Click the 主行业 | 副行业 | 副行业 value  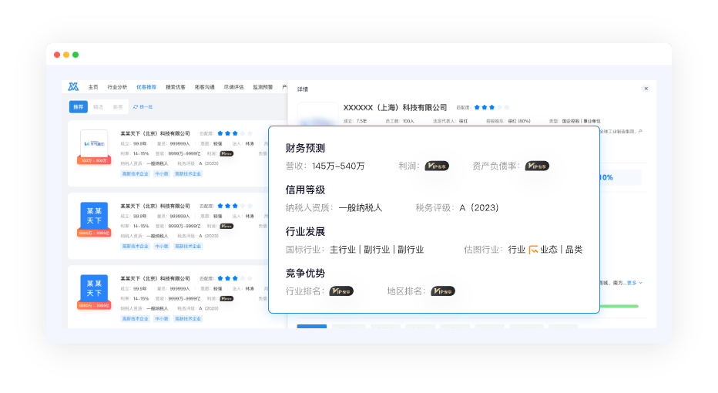377,249
